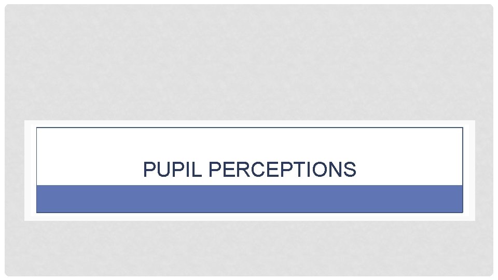Click the final letter "S" of the title
Image resolution: width=498 pixels, height=280 pixels.
(x=351, y=170)
